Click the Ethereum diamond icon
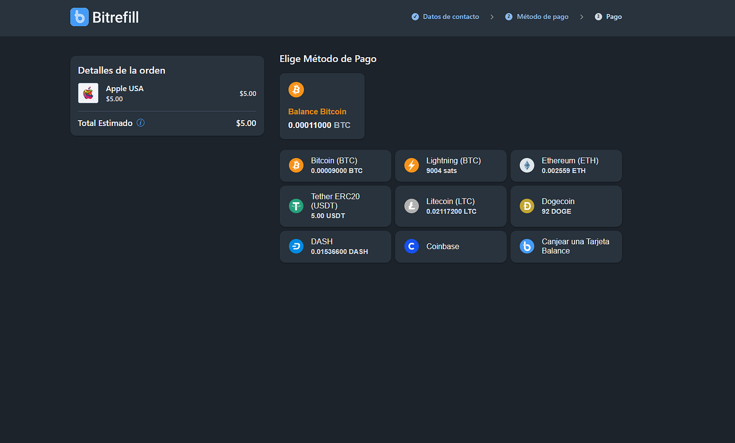This screenshot has width=735, height=443. point(527,165)
